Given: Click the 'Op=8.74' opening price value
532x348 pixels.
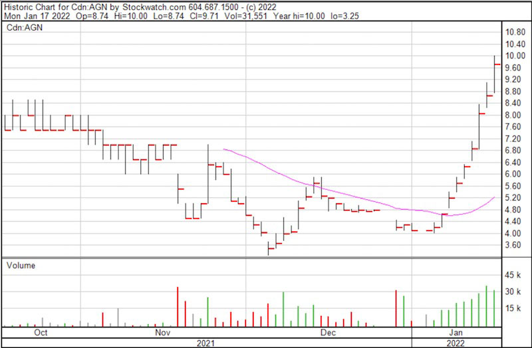Looking at the screenshot, I should click(x=92, y=16).
